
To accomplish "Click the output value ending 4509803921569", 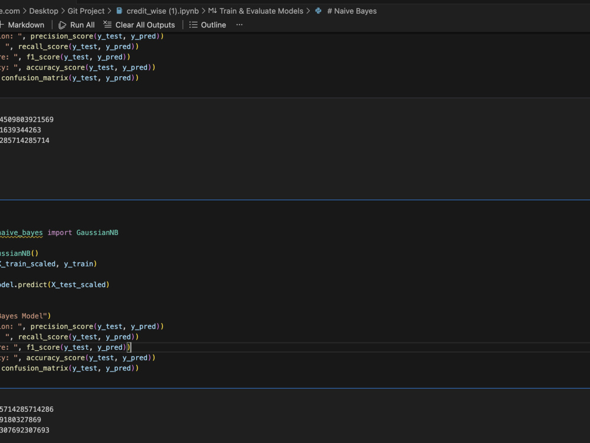I will (x=27, y=119).
